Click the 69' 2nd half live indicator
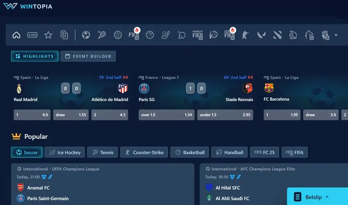The height and width of the screenshot is (205, 348). coord(238,77)
